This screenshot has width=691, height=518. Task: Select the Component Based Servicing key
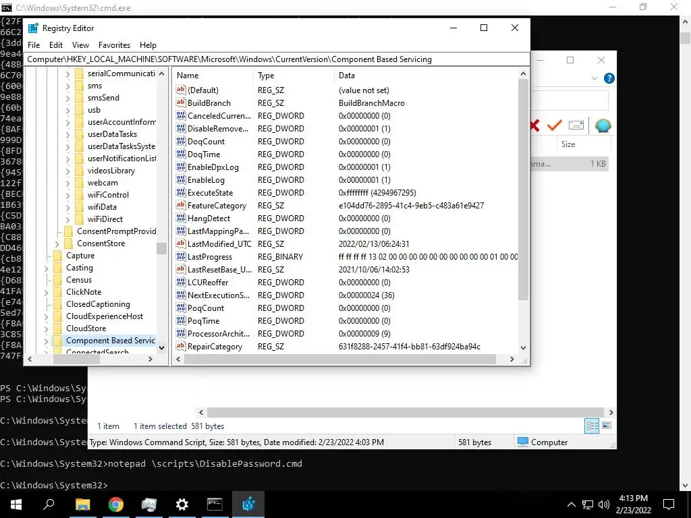tap(110, 341)
